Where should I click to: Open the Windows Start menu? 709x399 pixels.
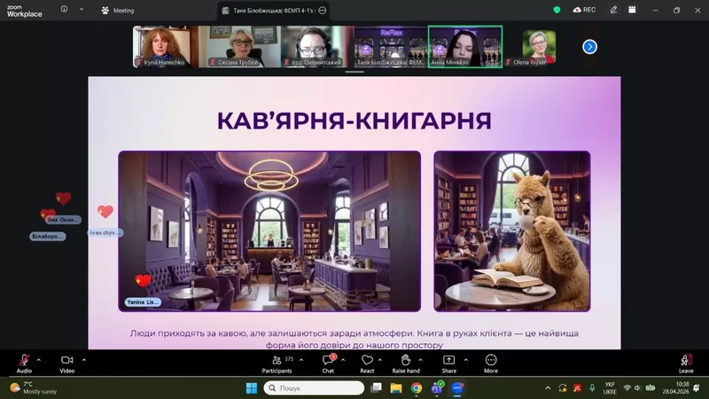coord(252,388)
